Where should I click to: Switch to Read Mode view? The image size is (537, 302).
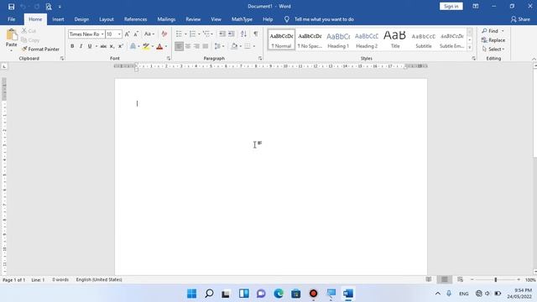(x=429, y=279)
